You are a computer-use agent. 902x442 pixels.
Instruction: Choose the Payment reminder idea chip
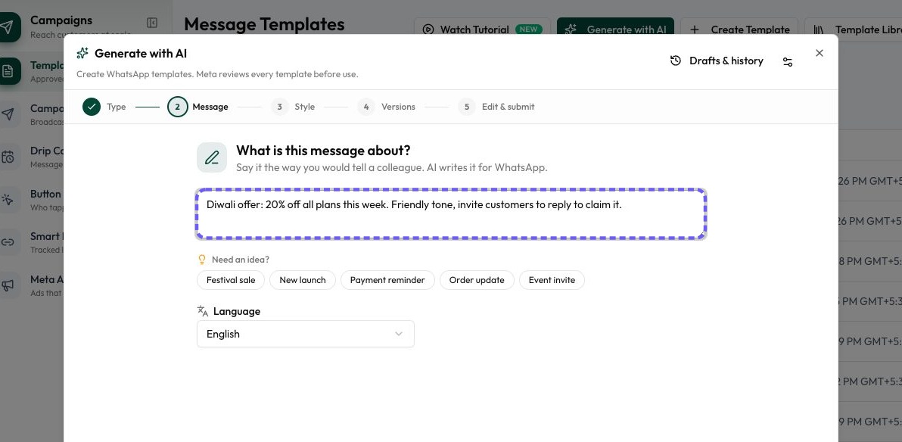coord(387,280)
